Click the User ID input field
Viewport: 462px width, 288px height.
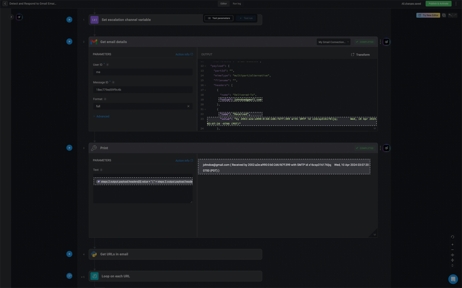point(143,72)
